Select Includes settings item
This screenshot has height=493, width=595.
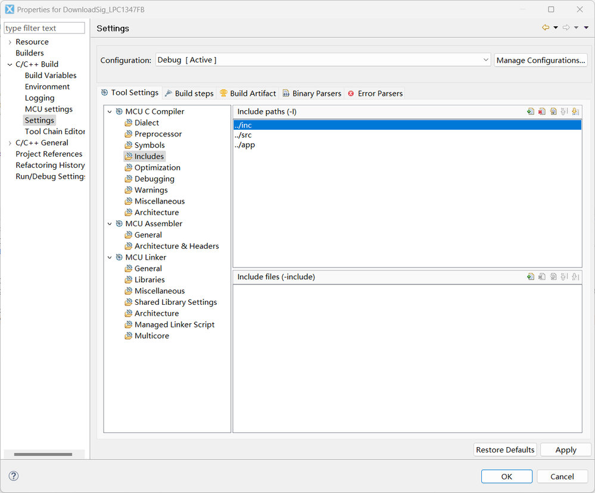click(149, 156)
